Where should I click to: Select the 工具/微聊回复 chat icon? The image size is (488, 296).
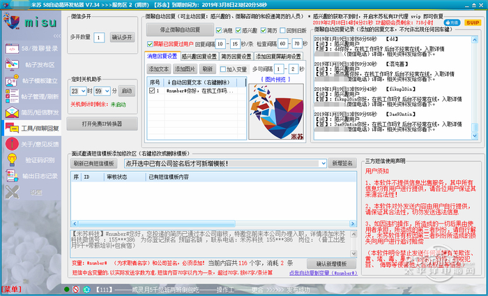12,128
